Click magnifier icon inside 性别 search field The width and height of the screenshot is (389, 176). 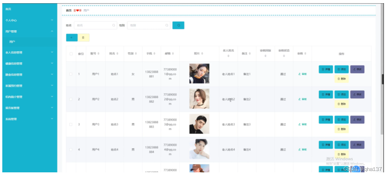pyautogui.click(x=167, y=25)
